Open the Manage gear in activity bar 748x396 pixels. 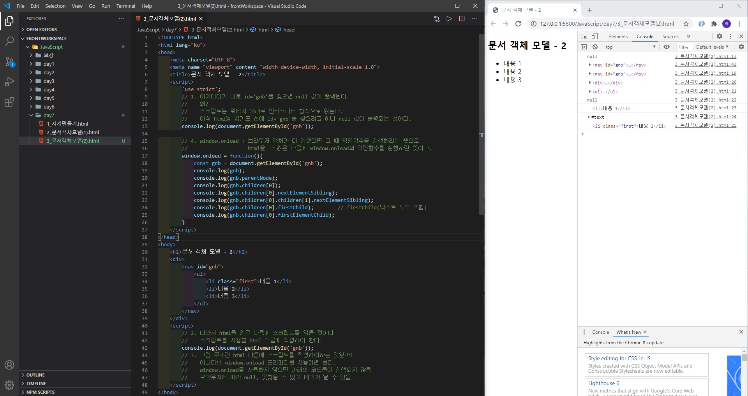point(9,385)
